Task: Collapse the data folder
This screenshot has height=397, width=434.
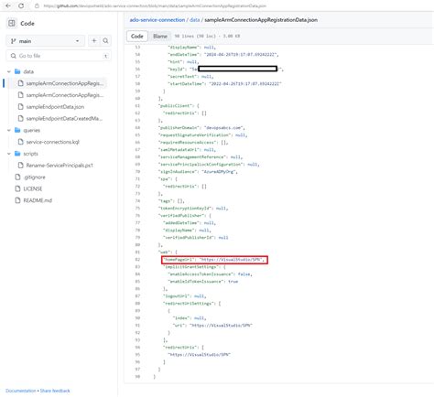Action: [9, 71]
